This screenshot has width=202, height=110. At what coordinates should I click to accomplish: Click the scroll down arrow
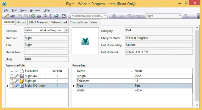click(x=197, y=105)
